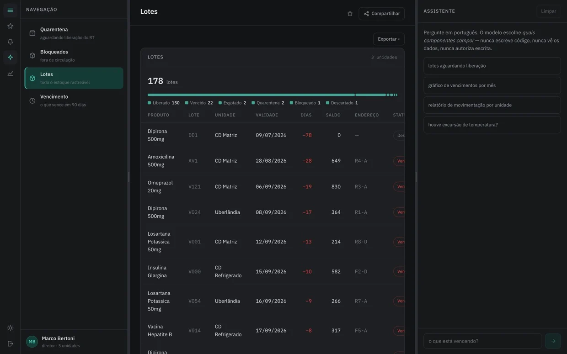Open the assistant sparkle icon in rail
This screenshot has width=567, height=354.
[10, 57]
